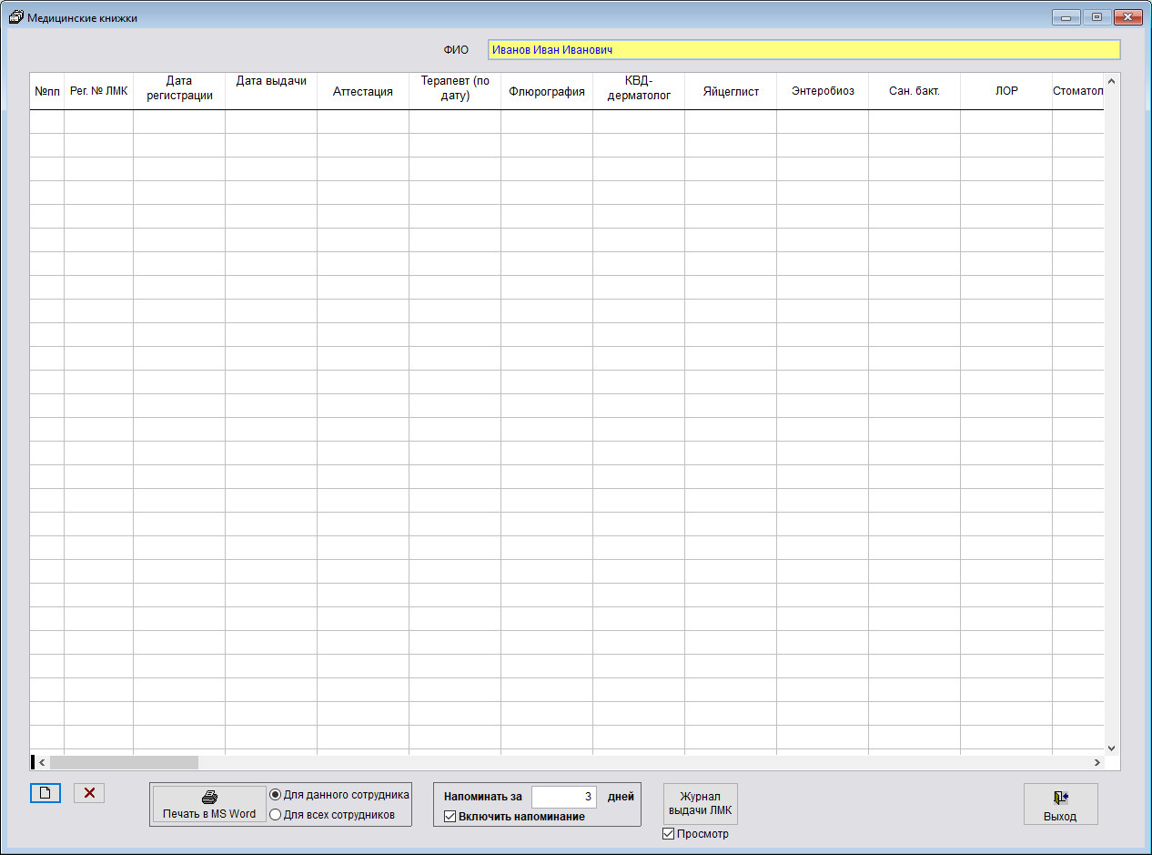
Task: Click the red X delete record button
Action: (x=89, y=793)
